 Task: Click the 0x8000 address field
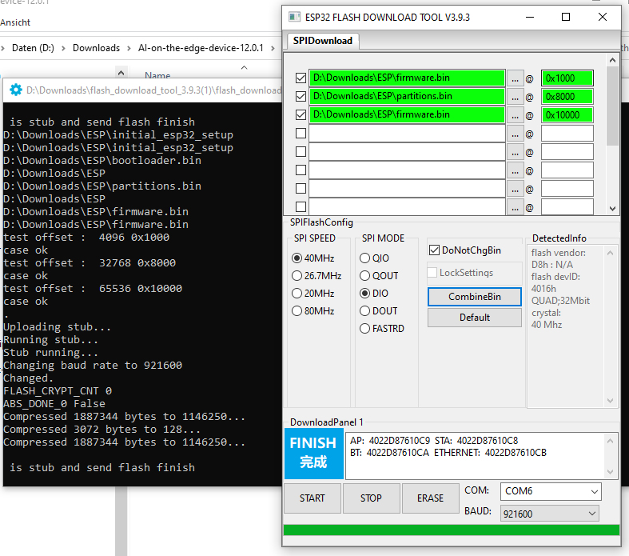click(567, 97)
